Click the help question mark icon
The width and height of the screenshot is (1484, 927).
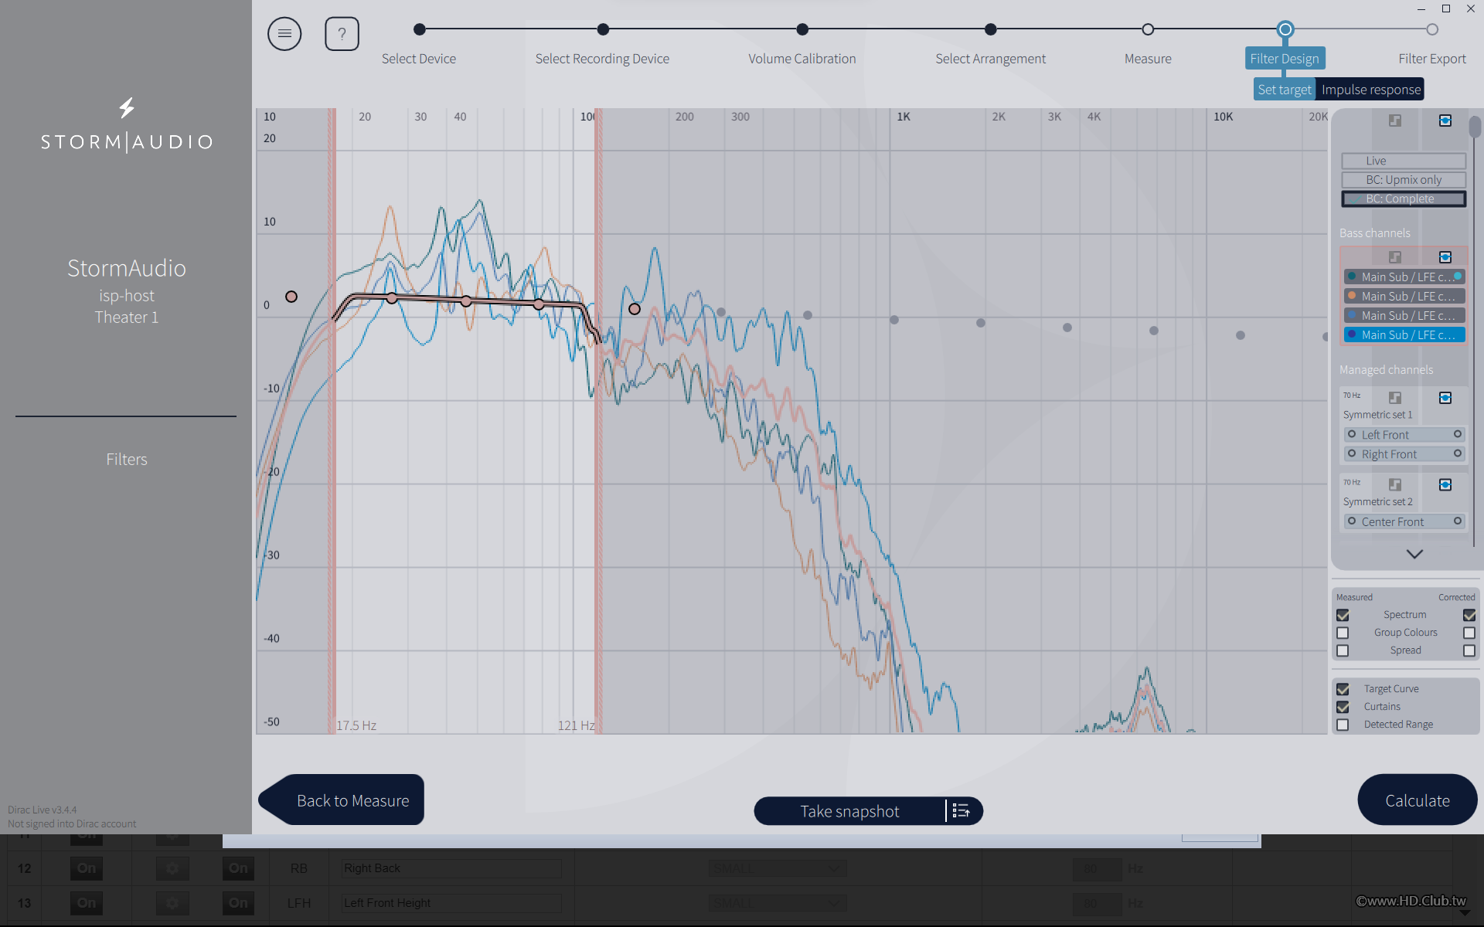tap(342, 34)
